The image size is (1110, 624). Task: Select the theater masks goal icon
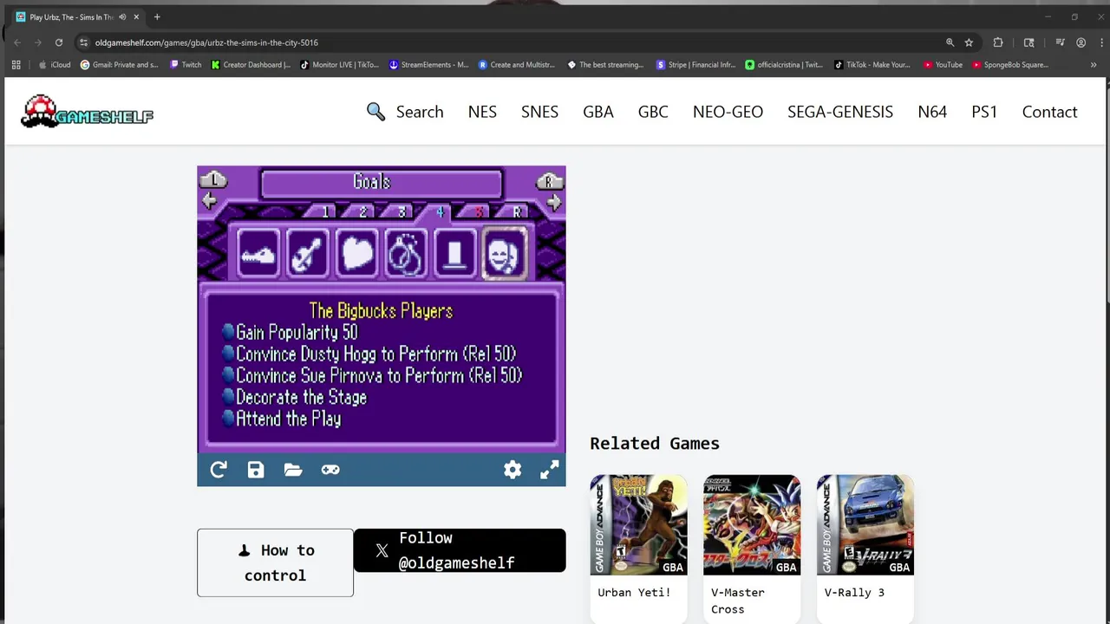point(505,254)
